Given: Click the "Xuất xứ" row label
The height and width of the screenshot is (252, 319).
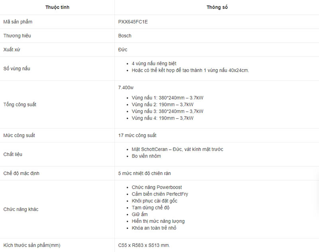Looking at the screenshot, I should point(12,49).
